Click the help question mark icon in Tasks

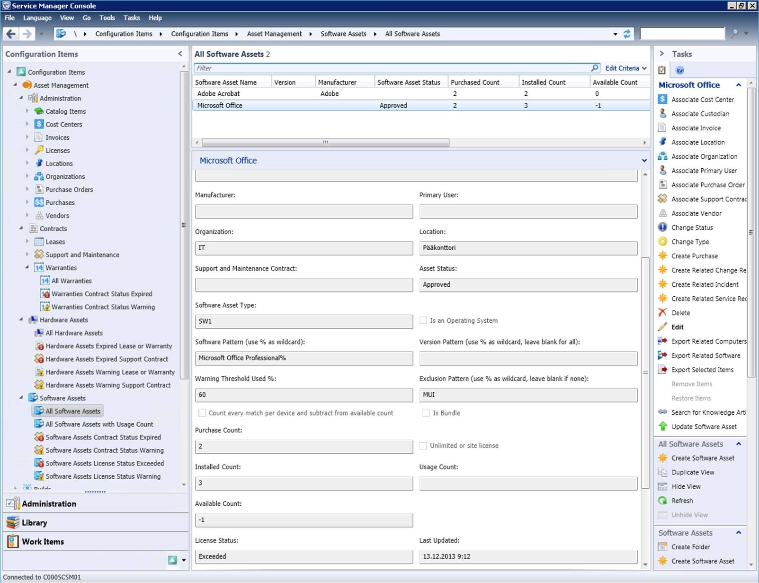click(x=679, y=70)
